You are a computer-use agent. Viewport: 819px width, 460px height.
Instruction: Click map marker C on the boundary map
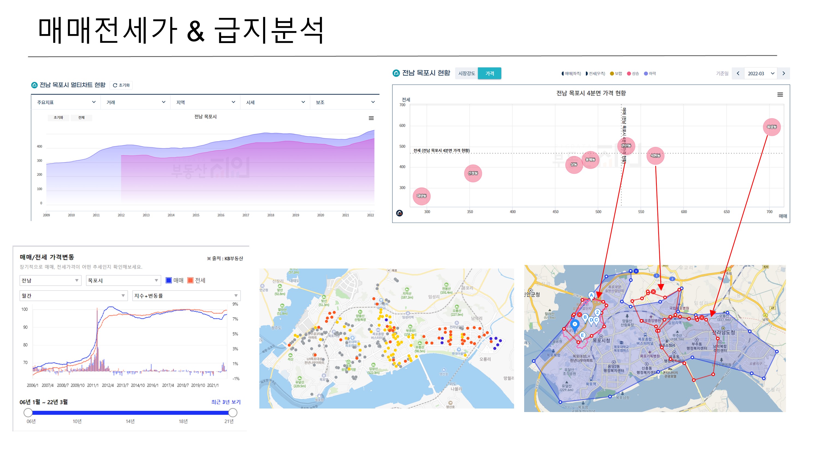click(x=597, y=321)
